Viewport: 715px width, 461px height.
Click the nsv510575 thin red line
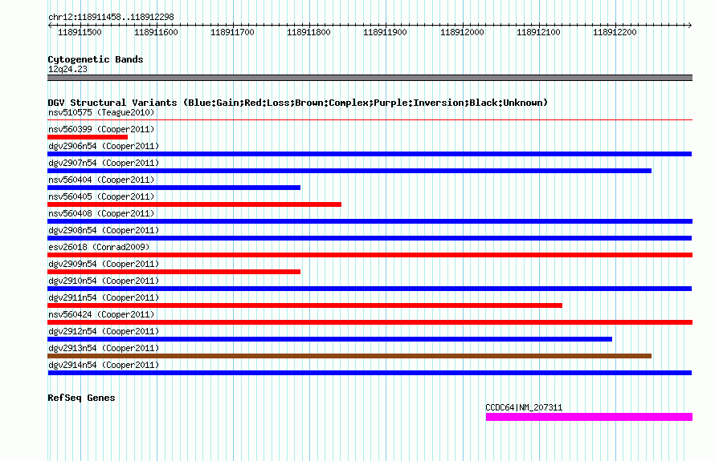coord(370,120)
